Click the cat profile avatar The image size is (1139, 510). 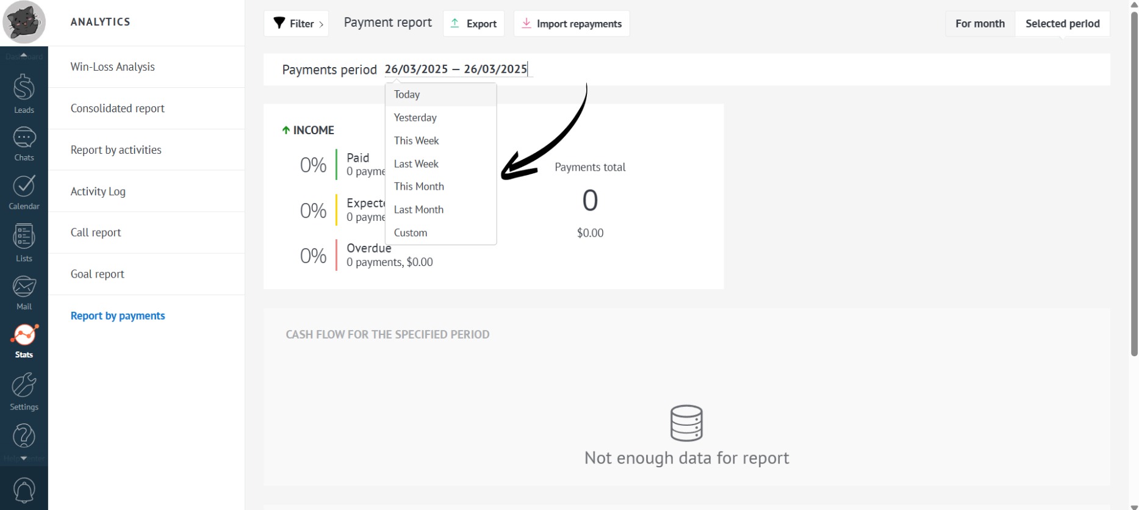tap(24, 23)
